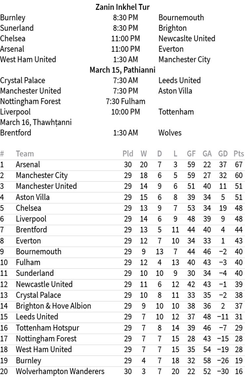Click the 10:00 PM Liverpool kickoff time
This screenshot has width=245, height=378.
tap(125, 112)
